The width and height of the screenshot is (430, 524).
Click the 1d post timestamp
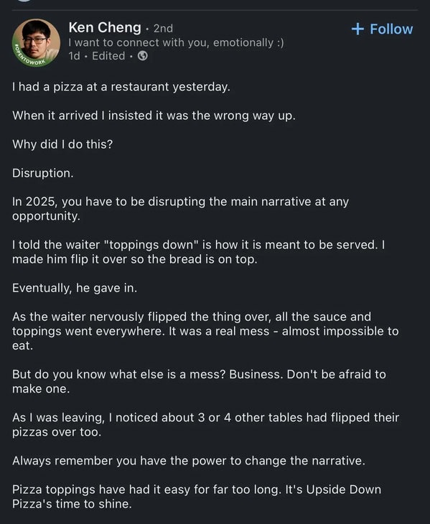coord(74,56)
